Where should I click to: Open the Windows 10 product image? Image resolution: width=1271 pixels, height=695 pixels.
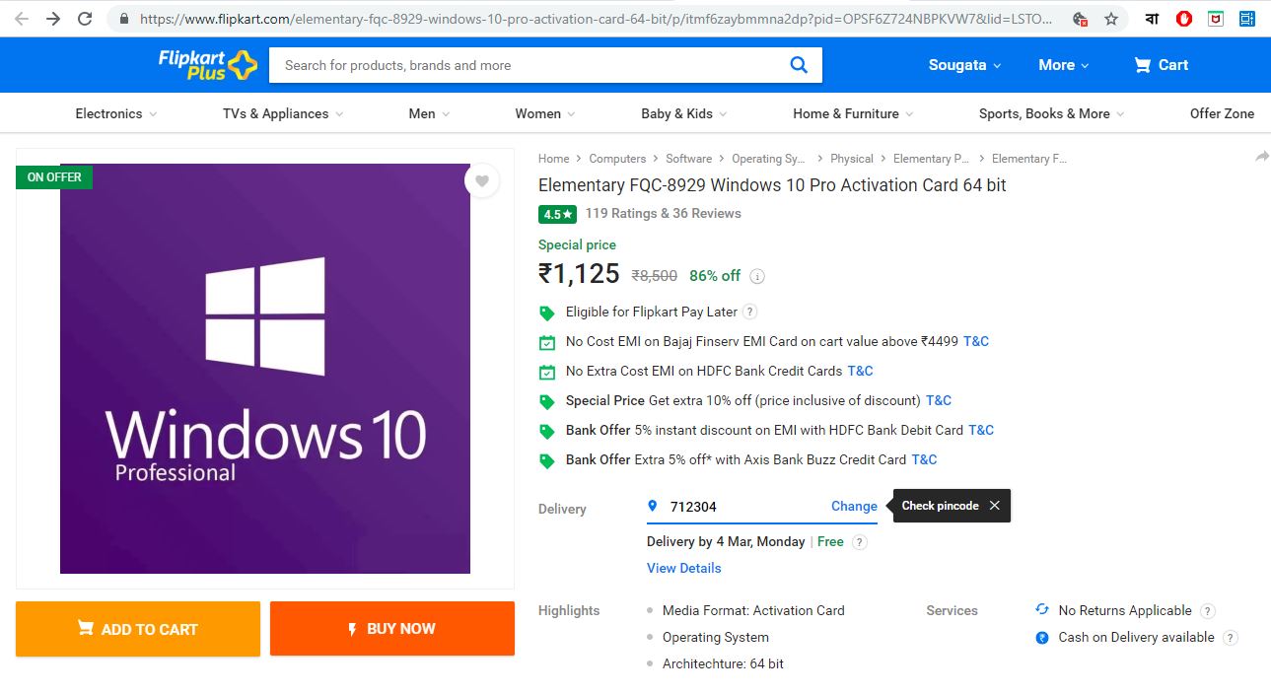click(265, 368)
